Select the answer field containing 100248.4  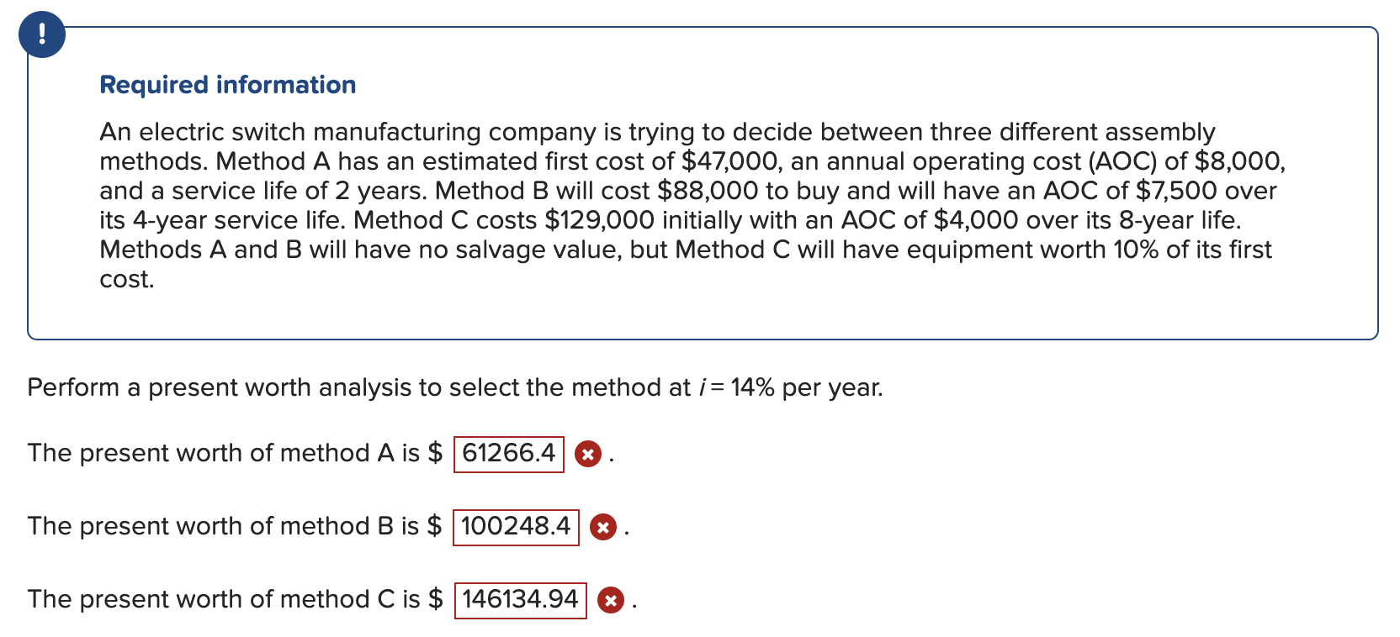[x=516, y=527]
